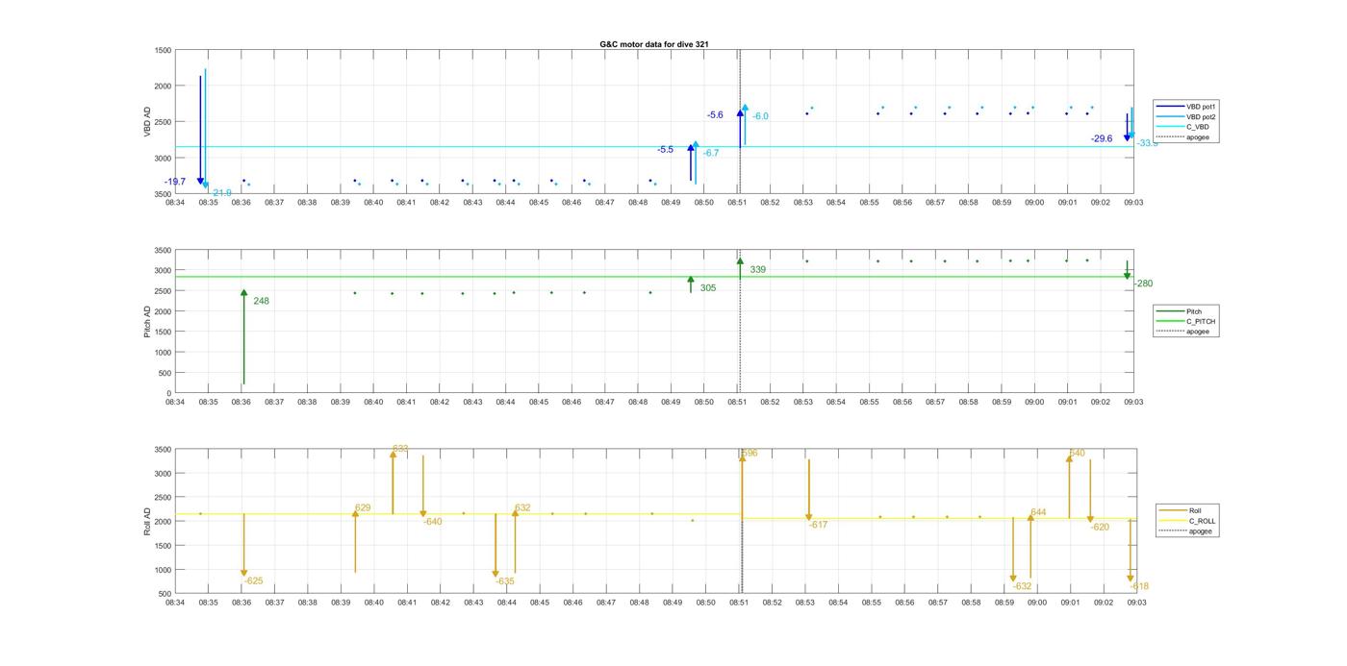Click the '-29.6' data label in VBD plot
The width and height of the screenshot is (1347, 666).
coord(1102,139)
